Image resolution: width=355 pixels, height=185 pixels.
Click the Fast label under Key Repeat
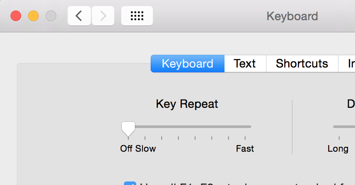[x=245, y=149]
